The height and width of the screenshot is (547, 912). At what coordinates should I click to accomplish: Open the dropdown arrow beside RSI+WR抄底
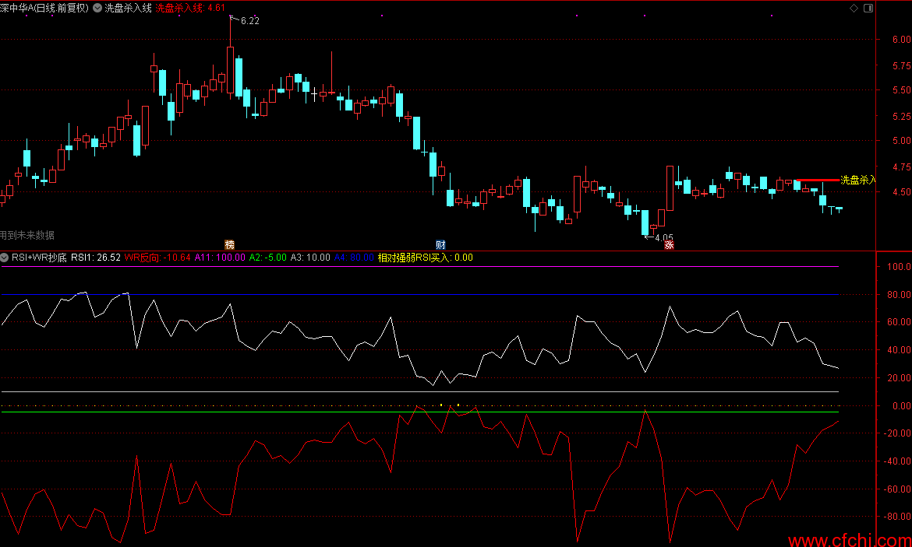click(5, 258)
